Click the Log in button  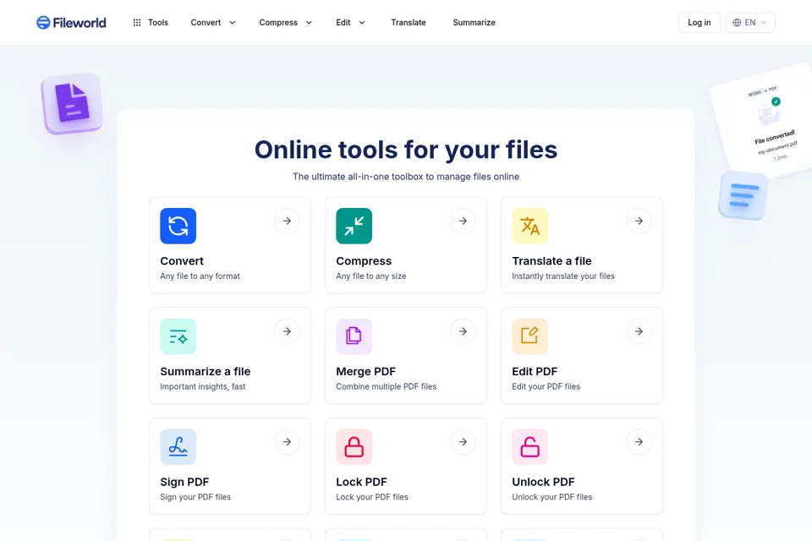(x=700, y=22)
